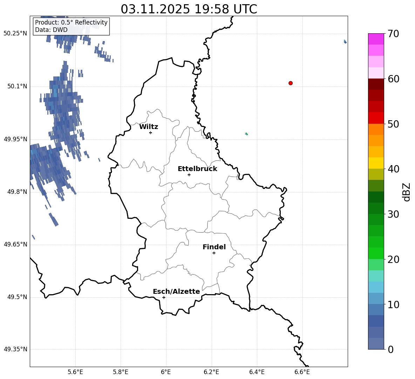
Task: Click the 10 value on the colorbar
Action: pos(393,304)
